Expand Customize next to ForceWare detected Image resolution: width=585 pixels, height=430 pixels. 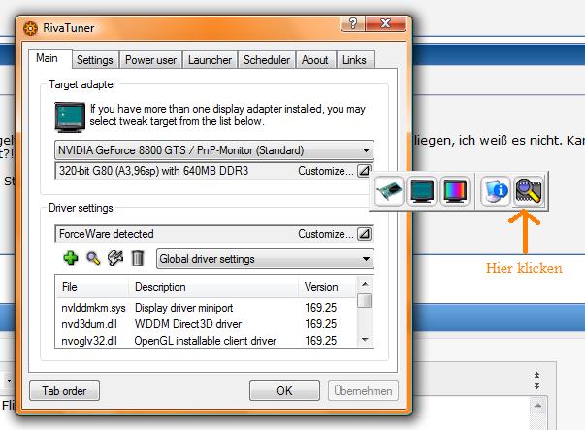(364, 234)
